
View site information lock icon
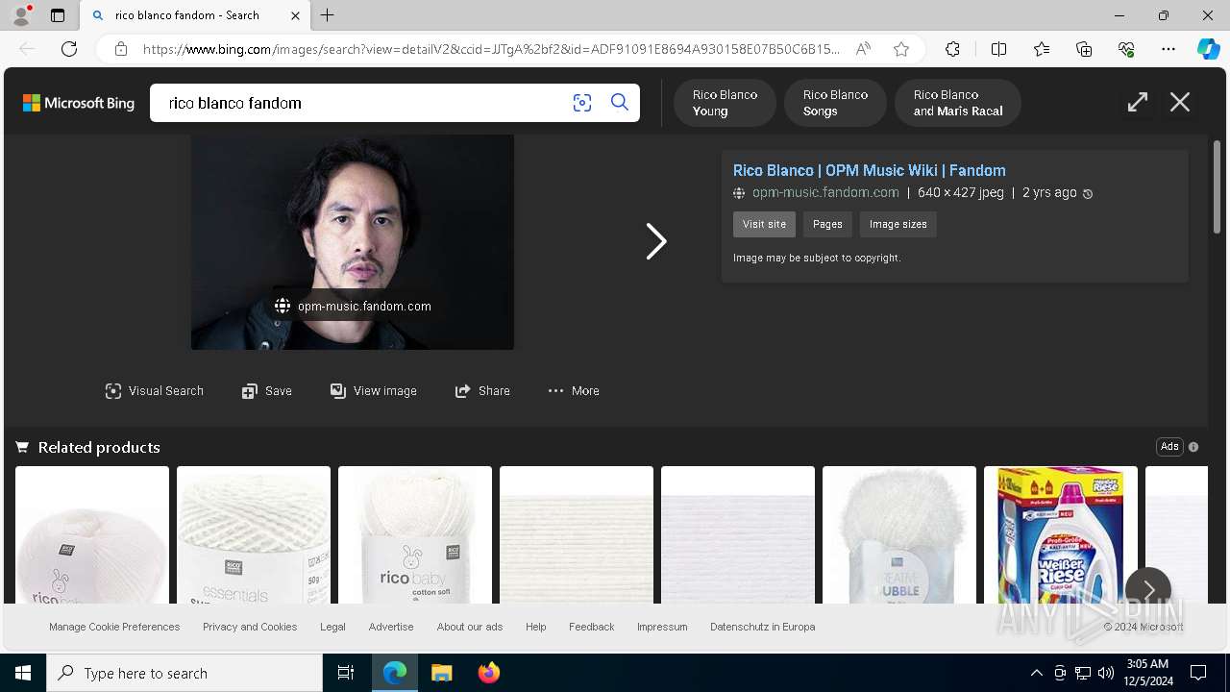click(121, 49)
